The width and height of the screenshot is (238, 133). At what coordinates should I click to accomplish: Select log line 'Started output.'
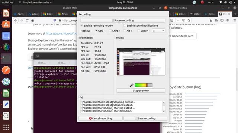(x=107, y=111)
